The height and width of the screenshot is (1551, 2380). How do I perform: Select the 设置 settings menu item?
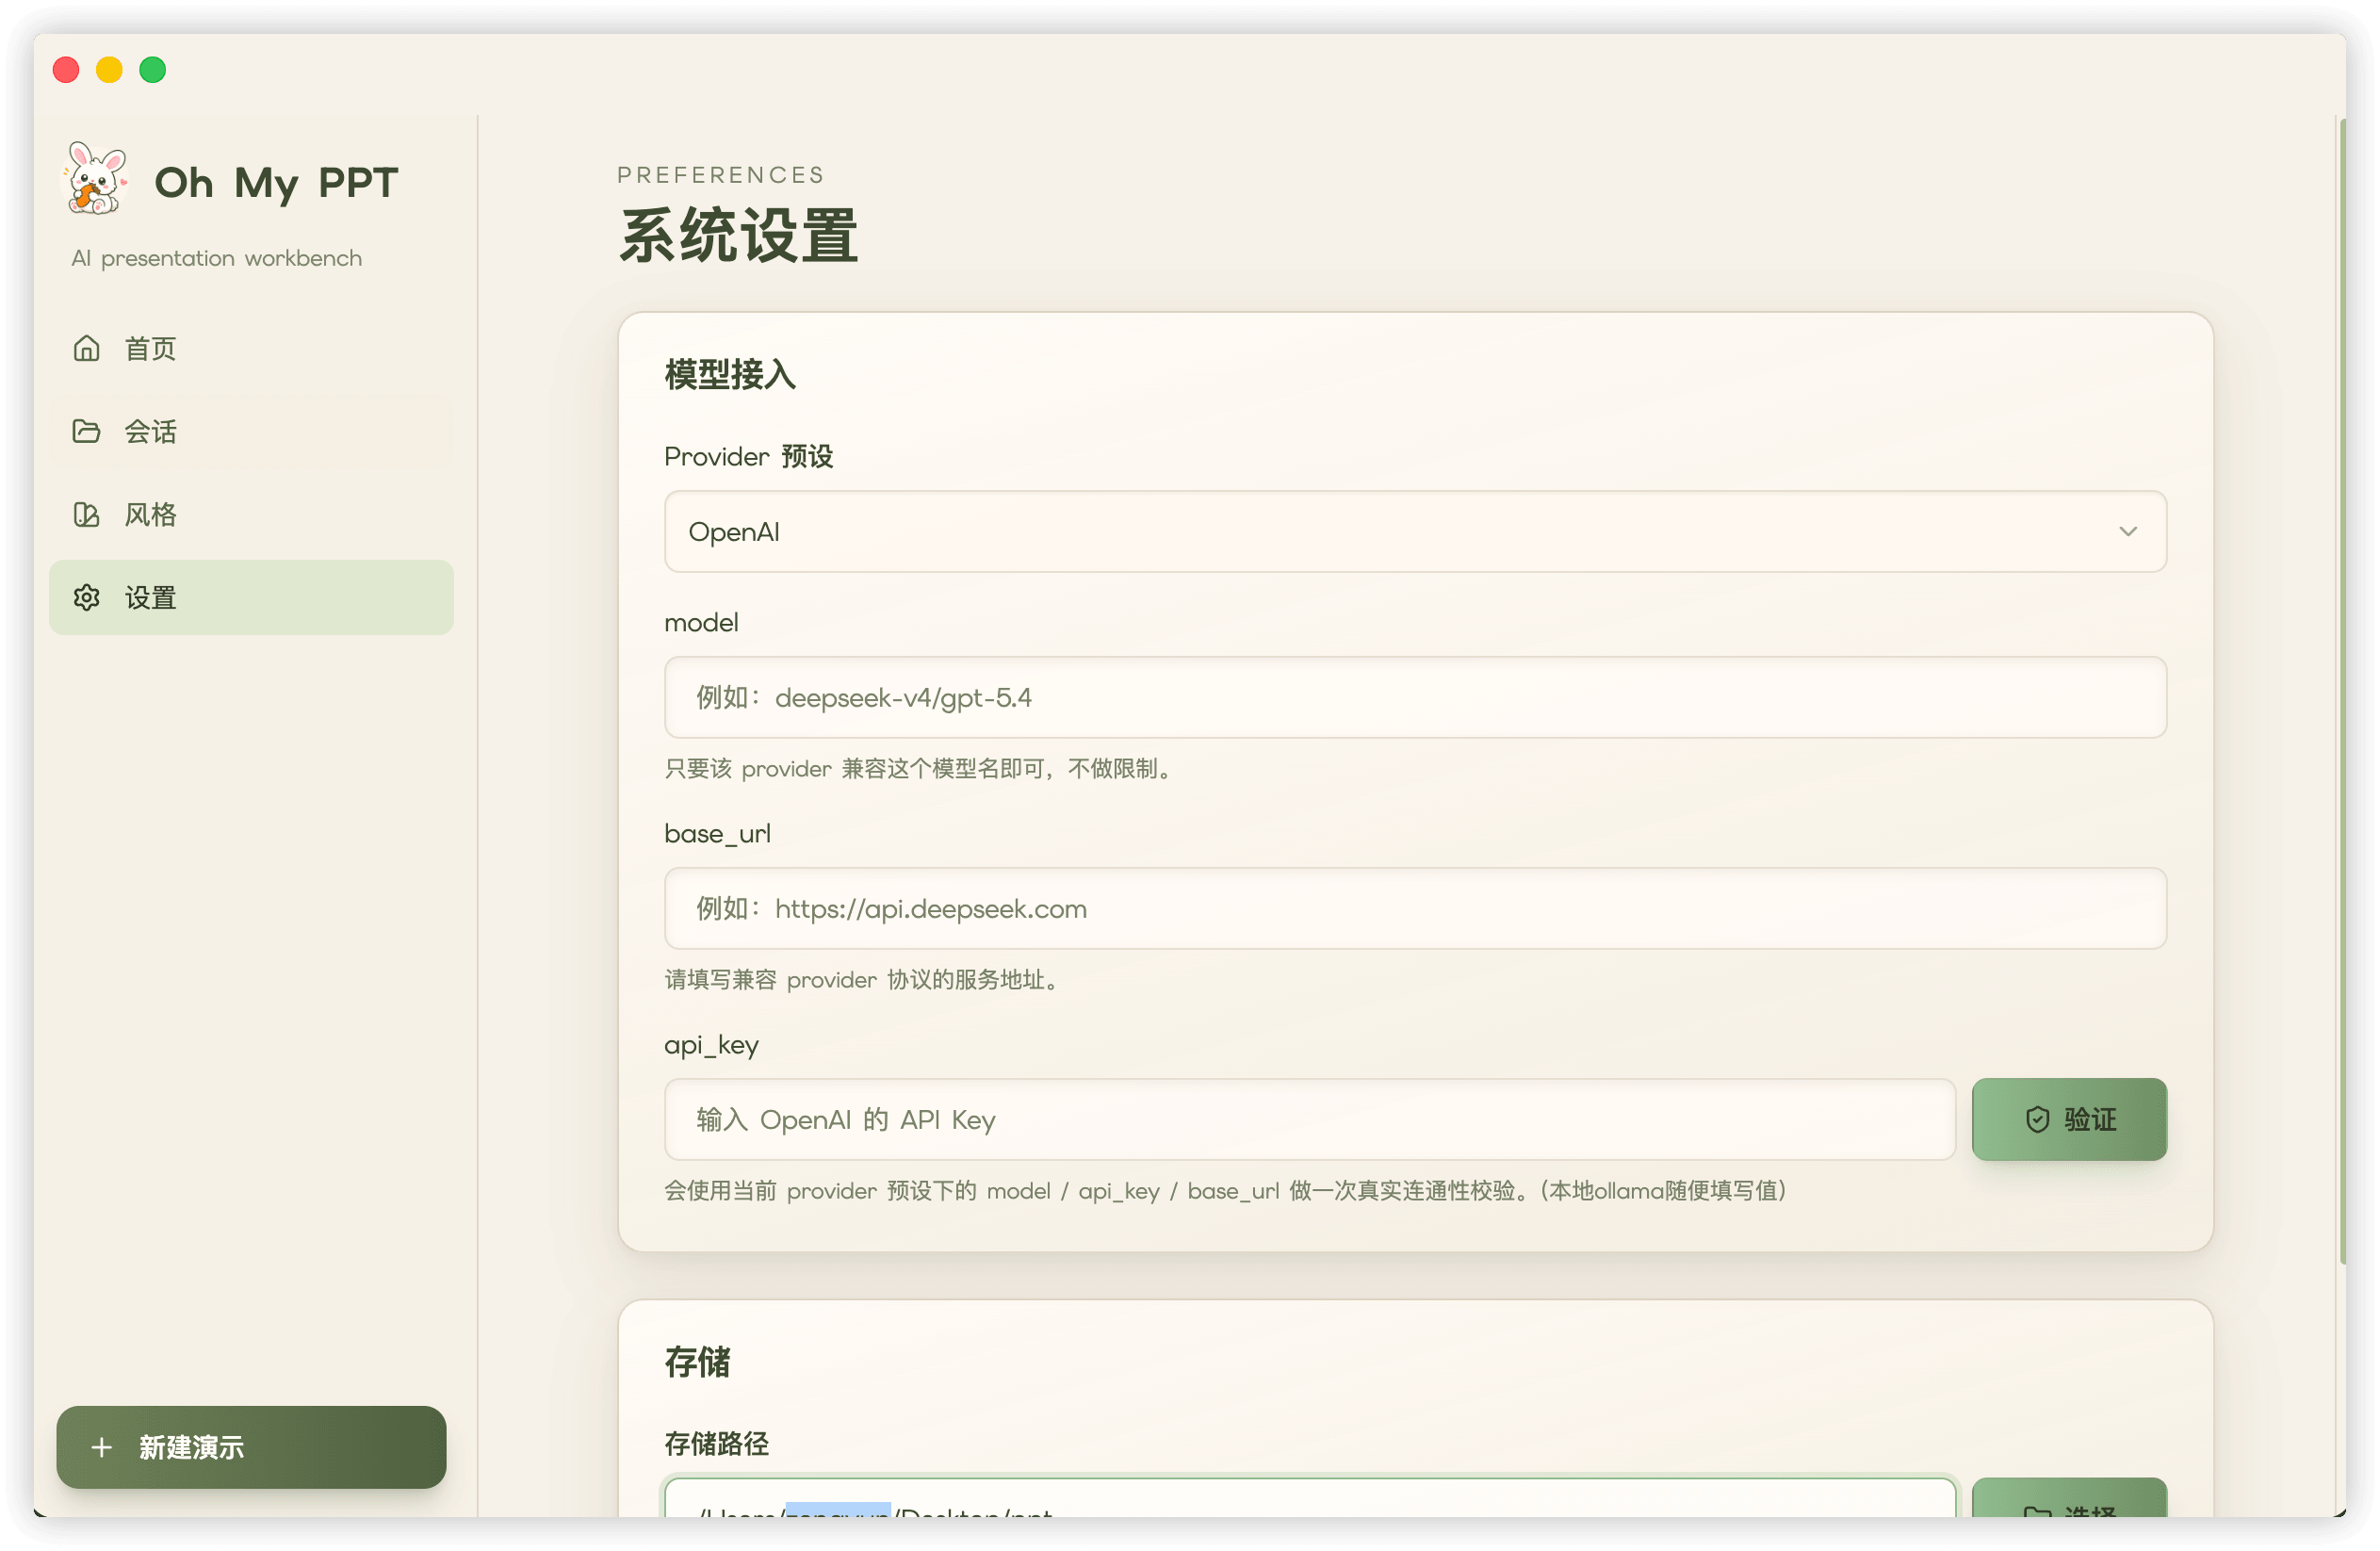pos(251,597)
